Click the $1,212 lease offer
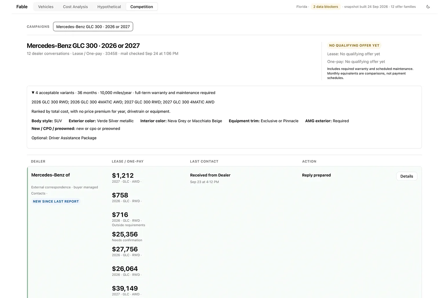The width and height of the screenshot is (447, 298). (123, 175)
